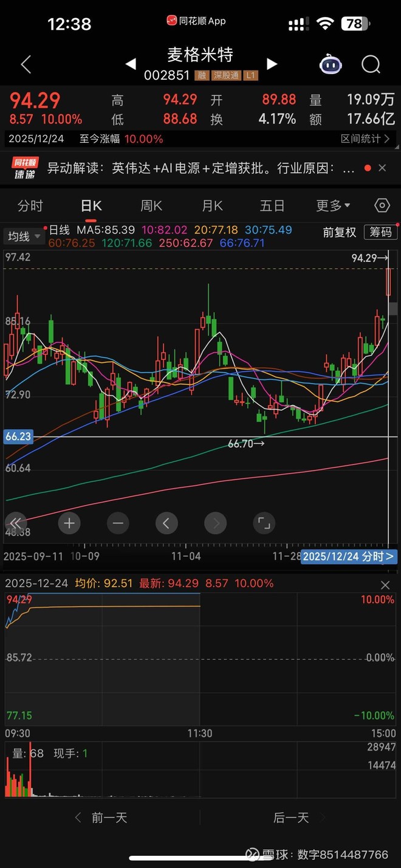Open 区间统计 interval statistics
This screenshot has height=868, width=401.
[365, 139]
